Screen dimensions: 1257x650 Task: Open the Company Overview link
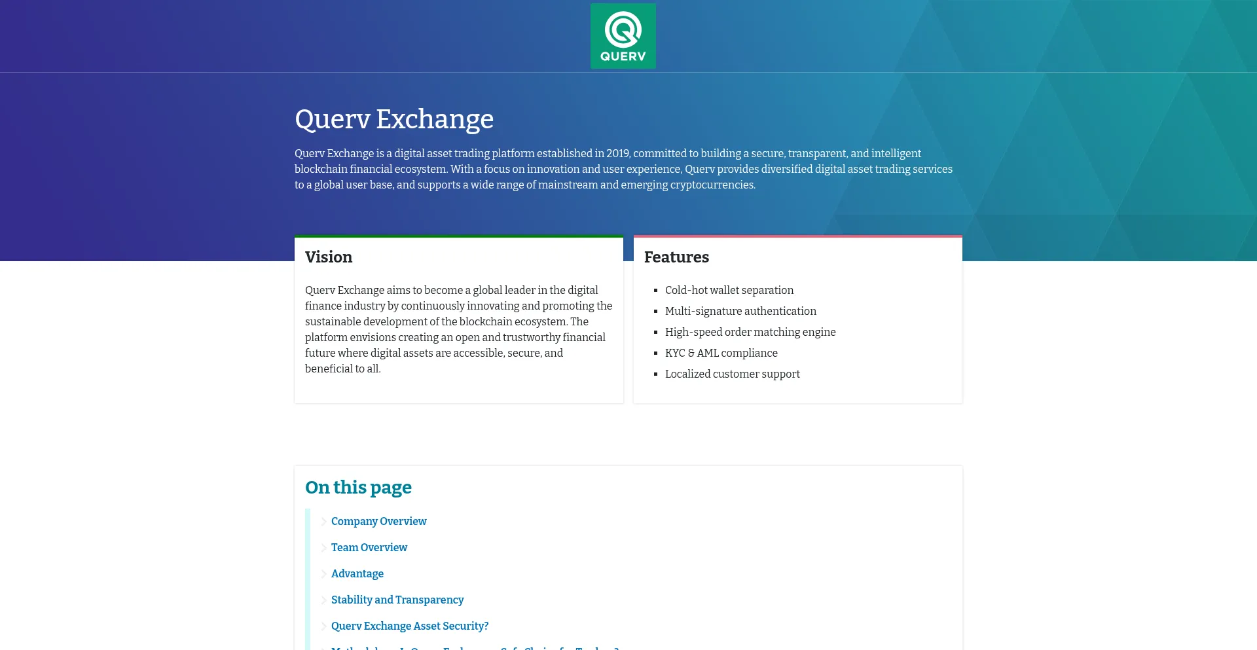[x=378, y=521]
